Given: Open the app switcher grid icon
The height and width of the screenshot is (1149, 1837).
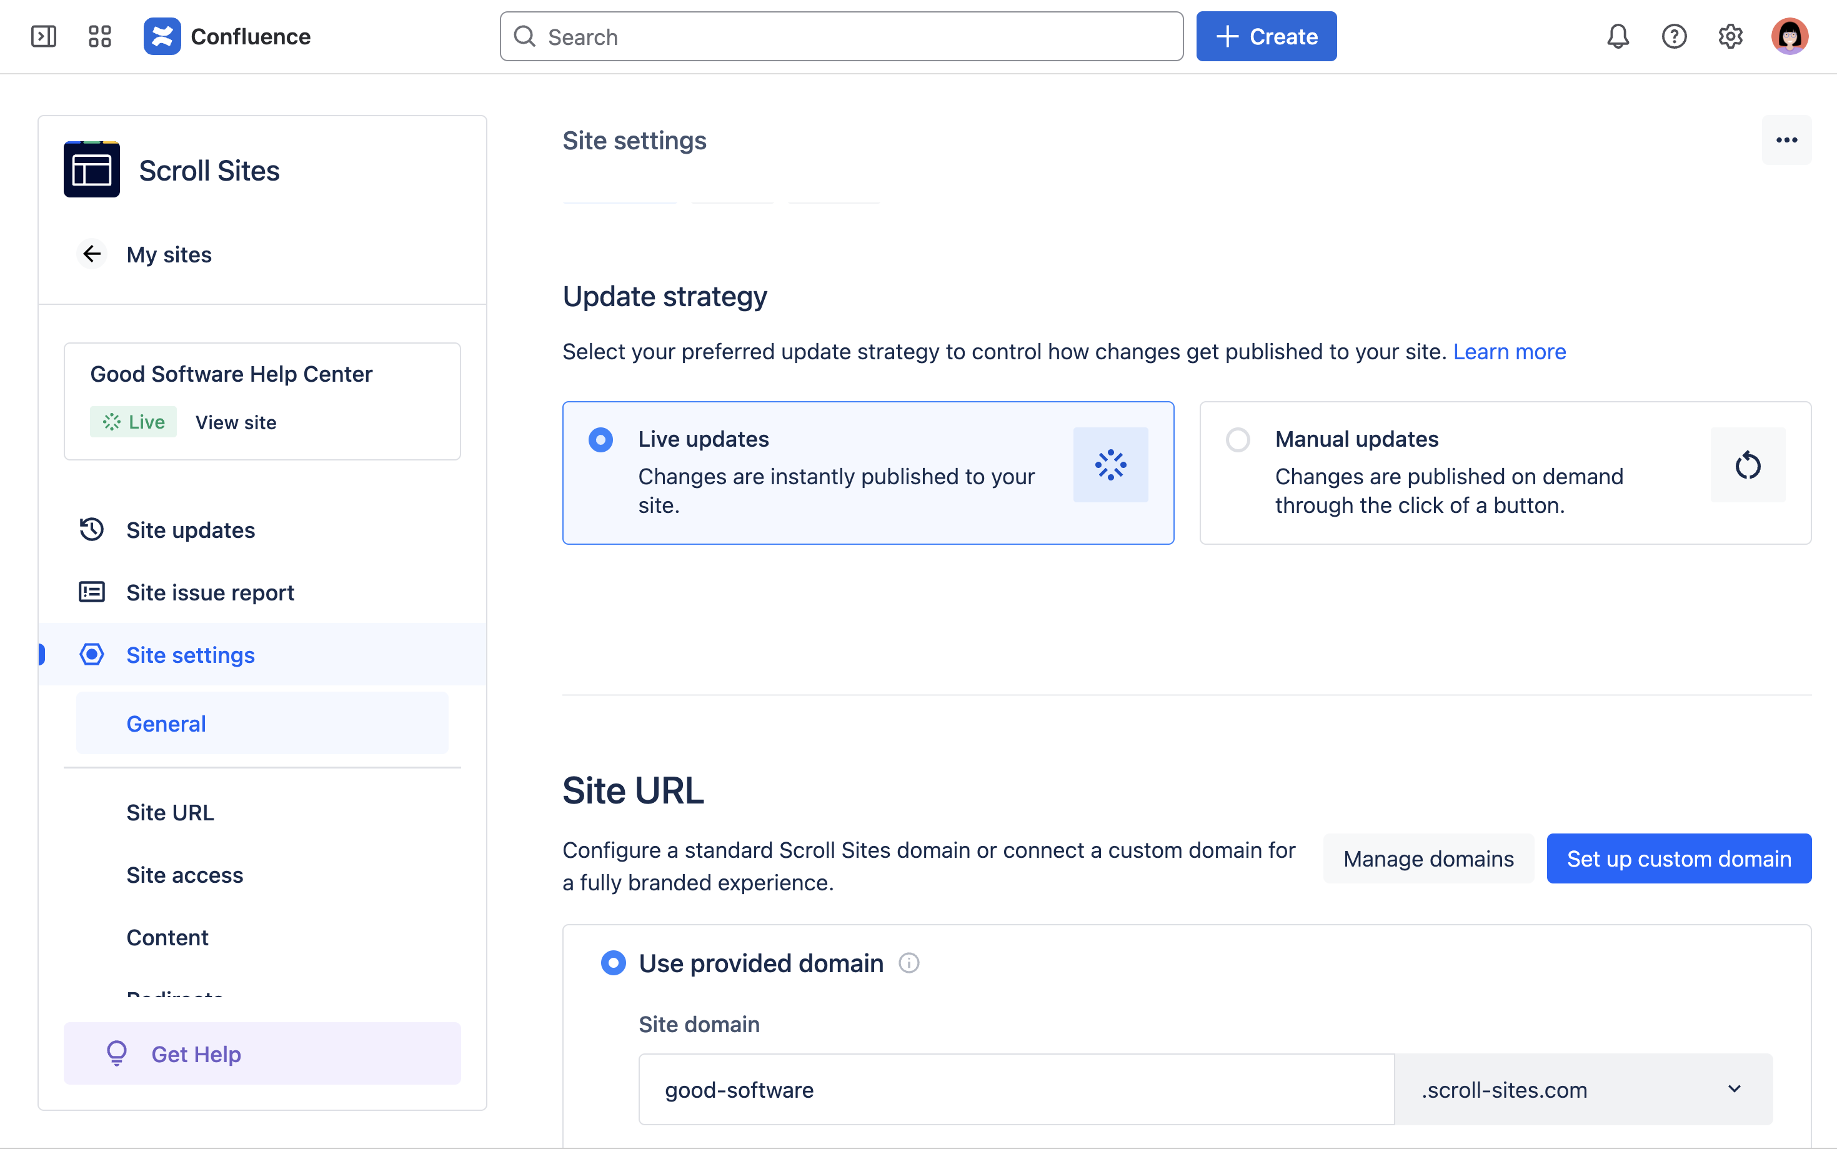Looking at the screenshot, I should (x=99, y=36).
